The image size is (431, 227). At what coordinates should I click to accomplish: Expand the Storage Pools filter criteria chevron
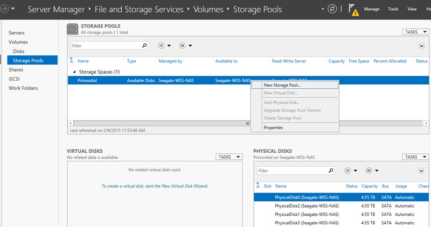[x=421, y=46]
